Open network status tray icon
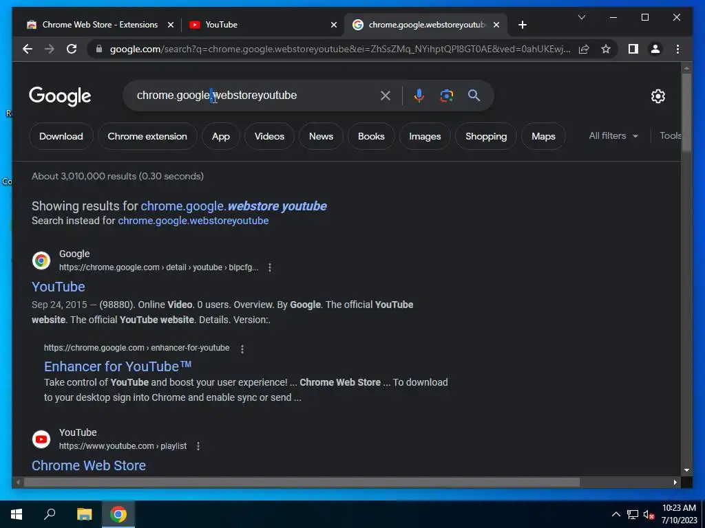 click(x=633, y=514)
